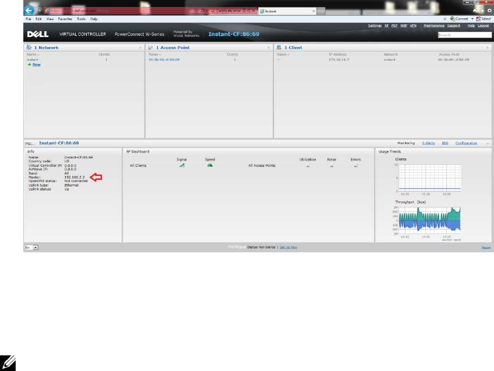Open the Convert dropdown arrow
The width and height of the screenshot is (494, 371).
coord(472,19)
